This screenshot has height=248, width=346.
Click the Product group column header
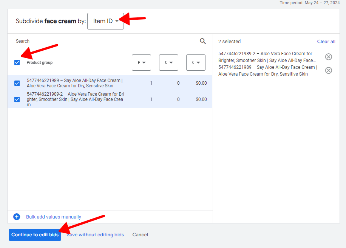[40, 62]
